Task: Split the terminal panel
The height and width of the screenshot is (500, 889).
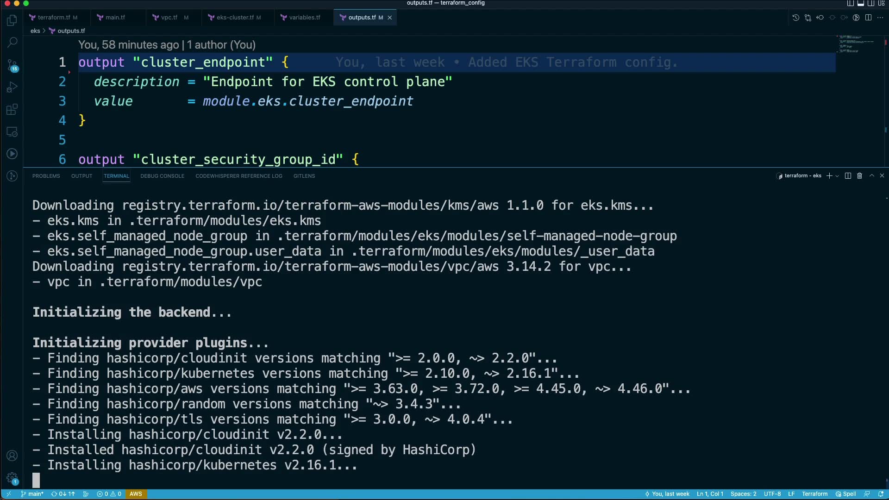Action: 848,176
